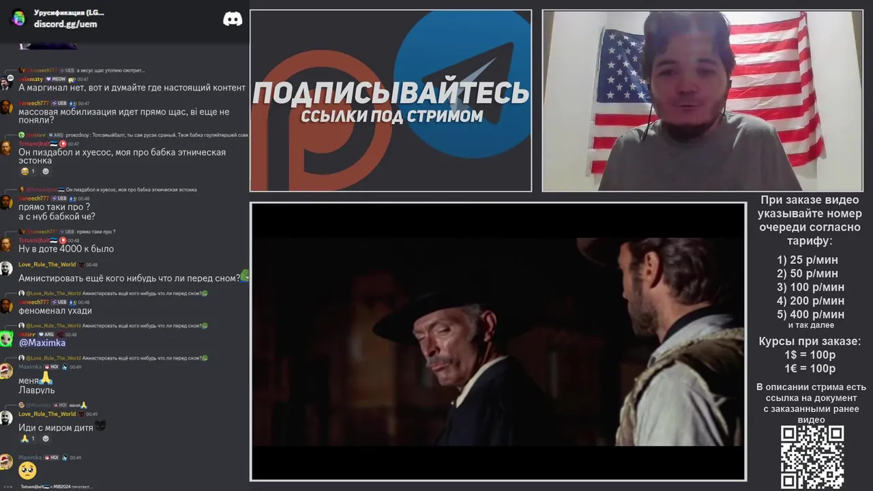The width and height of the screenshot is (873, 491).
Task: Open salamity's avatar beside the маргинал message
Action: coord(6,83)
